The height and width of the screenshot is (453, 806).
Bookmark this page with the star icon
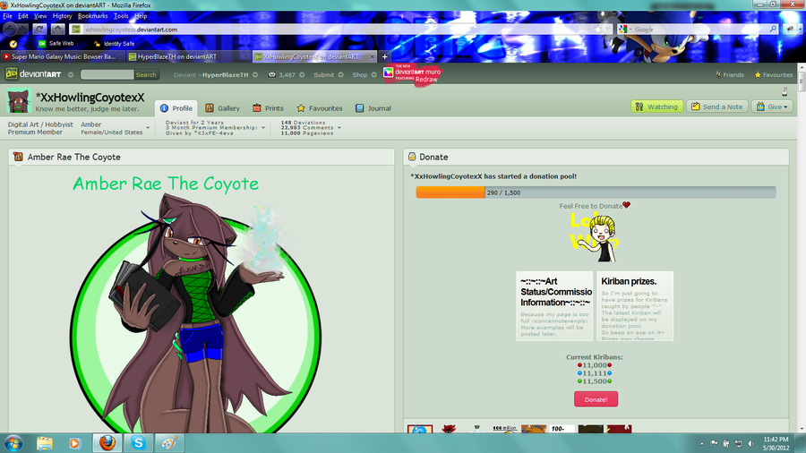click(598, 30)
